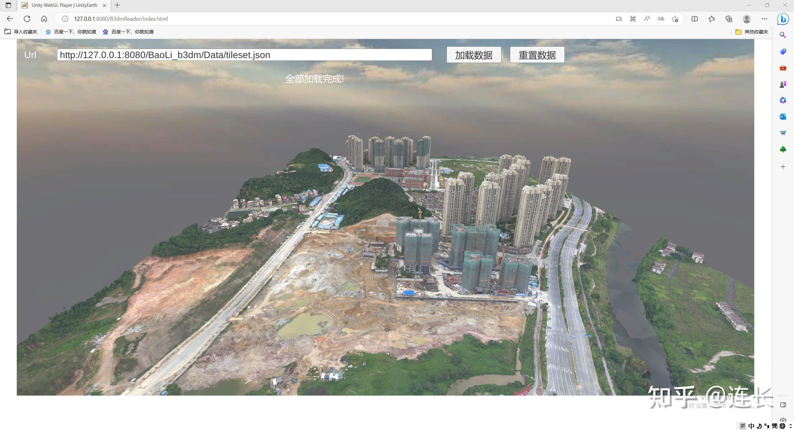Click the Bing Copilot sidebar icon
The width and height of the screenshot is (794, 430).
pyautogui.click(x=783, y=19)
